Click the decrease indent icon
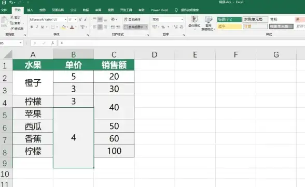 pyautogui.click(x=113, y=27)
